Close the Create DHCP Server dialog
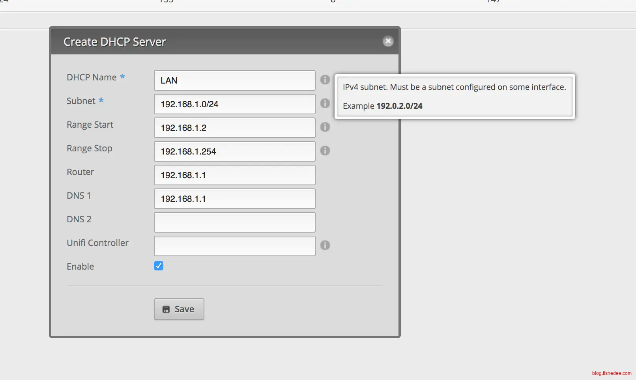Image resolution: width=636 pixels, height=380 pixels. coord(388,41)
